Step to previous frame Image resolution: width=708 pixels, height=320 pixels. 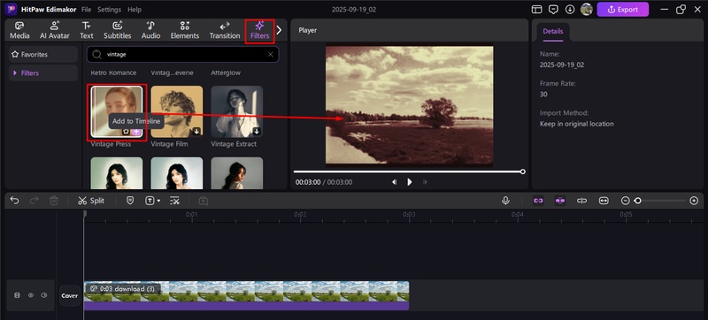394,182
